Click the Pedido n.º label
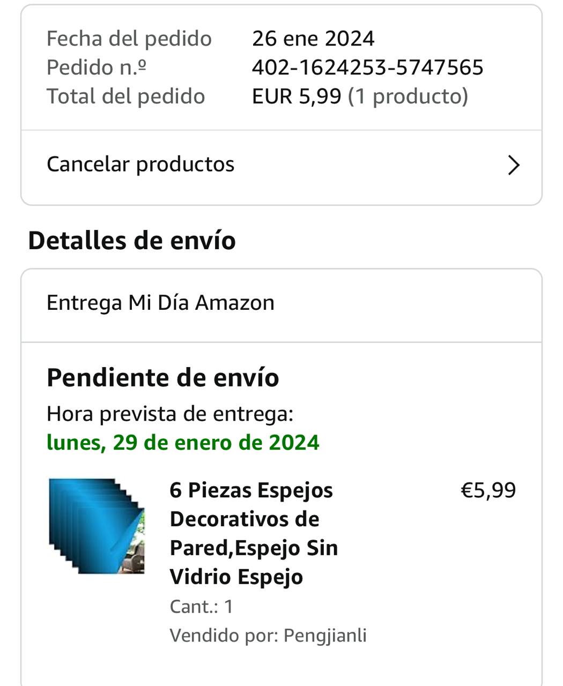 coord(97,68)
